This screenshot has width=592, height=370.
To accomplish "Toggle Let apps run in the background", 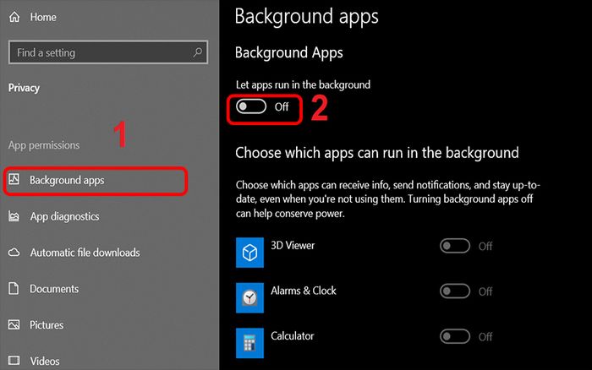I will click(x=251, y=106).
